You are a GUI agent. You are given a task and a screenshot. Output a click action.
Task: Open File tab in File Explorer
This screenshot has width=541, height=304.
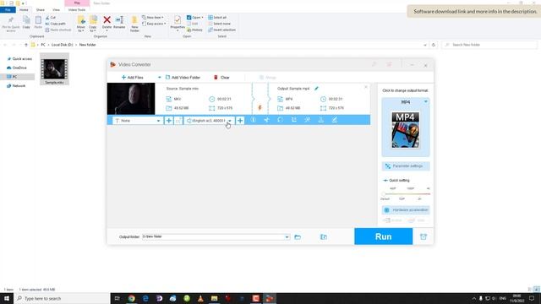[8, 9]
